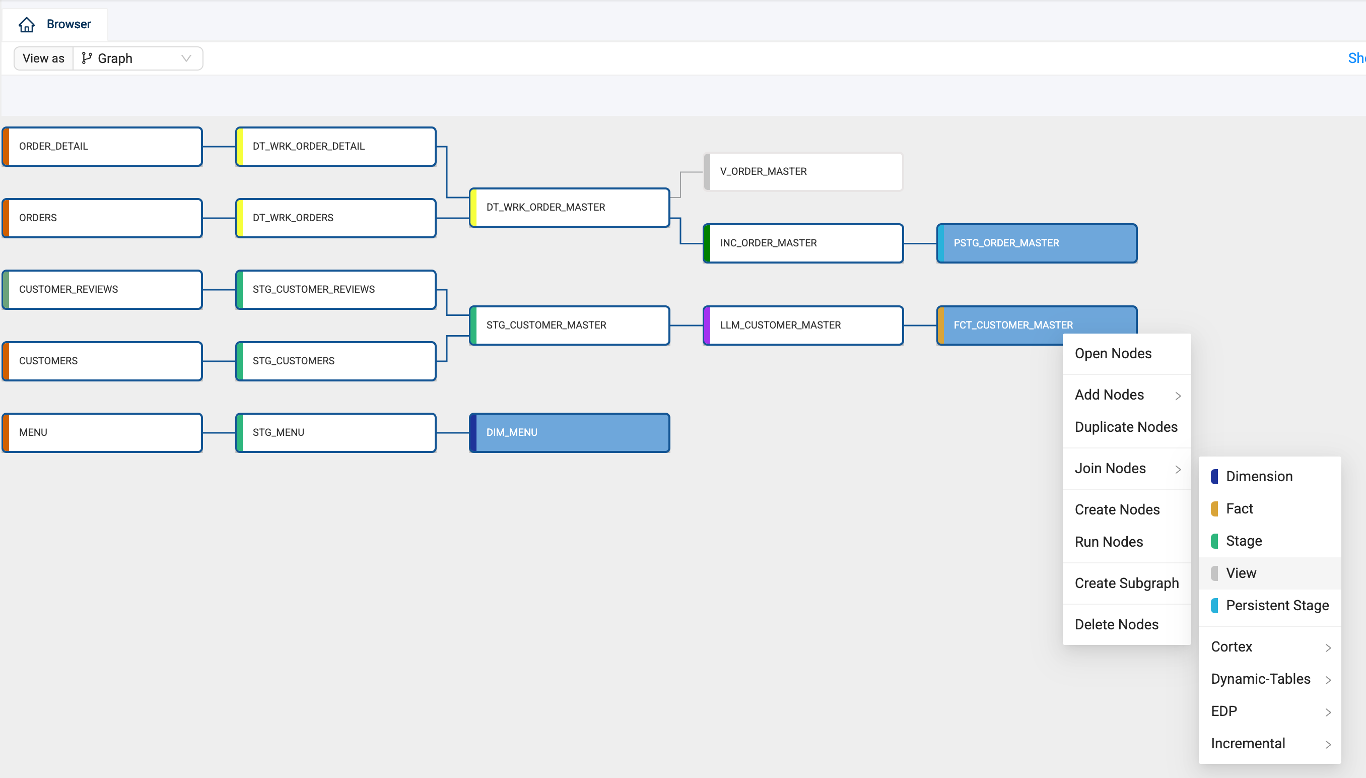
Task: Click Delete Nodes menu entry
Action: [1116, 625]
